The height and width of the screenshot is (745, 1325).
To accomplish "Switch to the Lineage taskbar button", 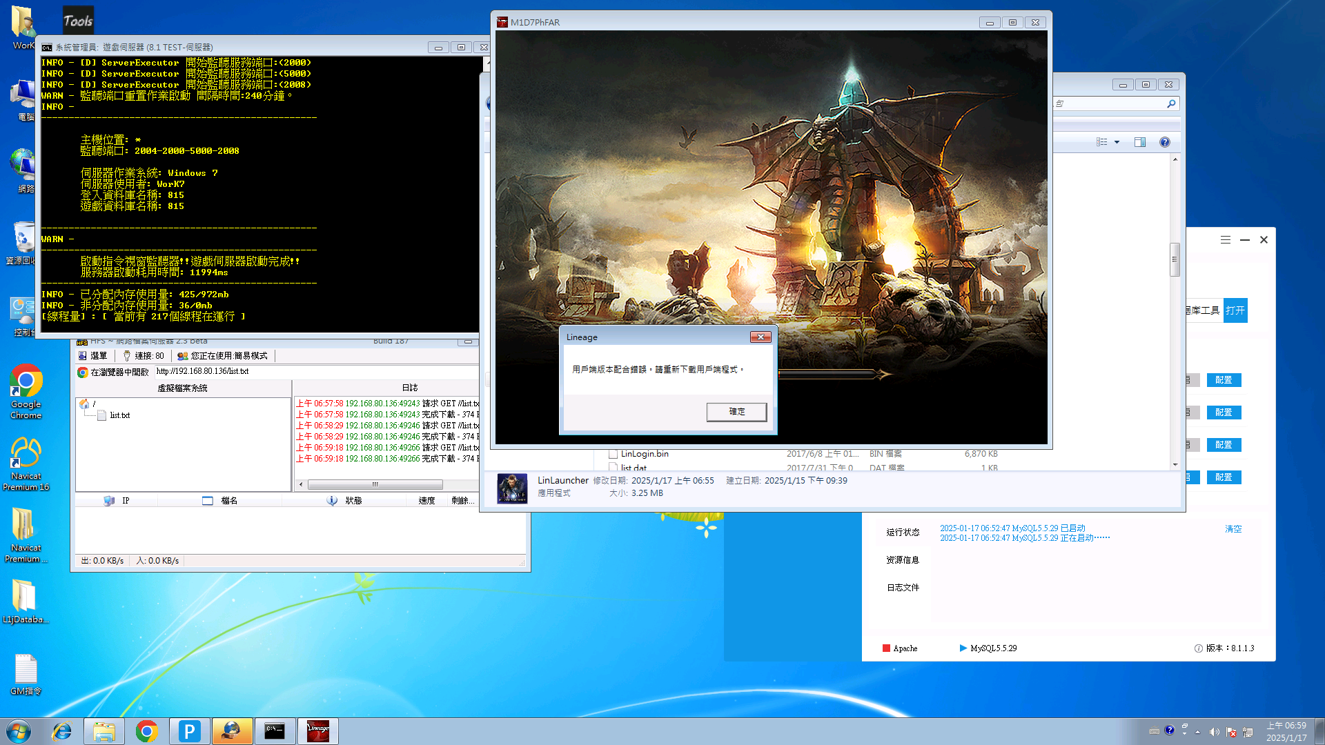I will (317, 731).
